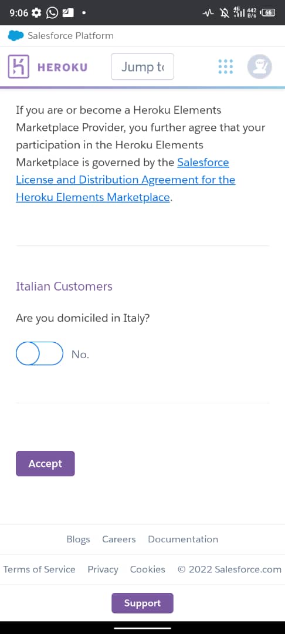
Task: Open the Terms of Service link
Action: point(39,569)
